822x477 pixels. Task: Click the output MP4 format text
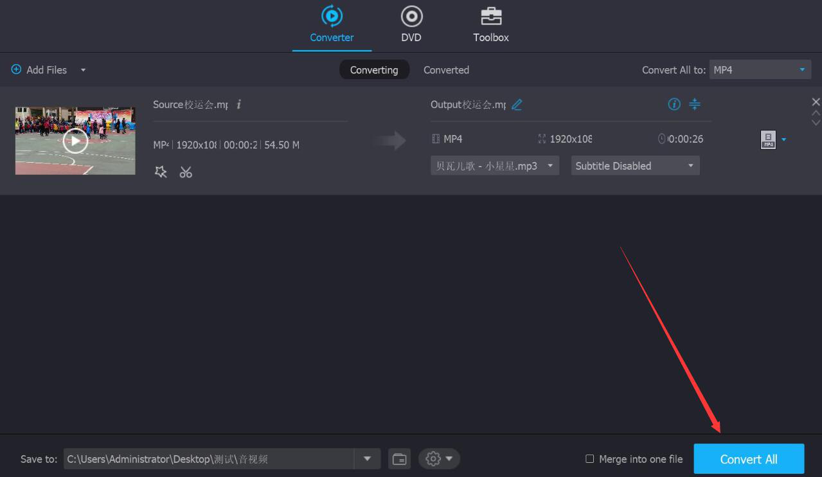click(x=453, y=139)
